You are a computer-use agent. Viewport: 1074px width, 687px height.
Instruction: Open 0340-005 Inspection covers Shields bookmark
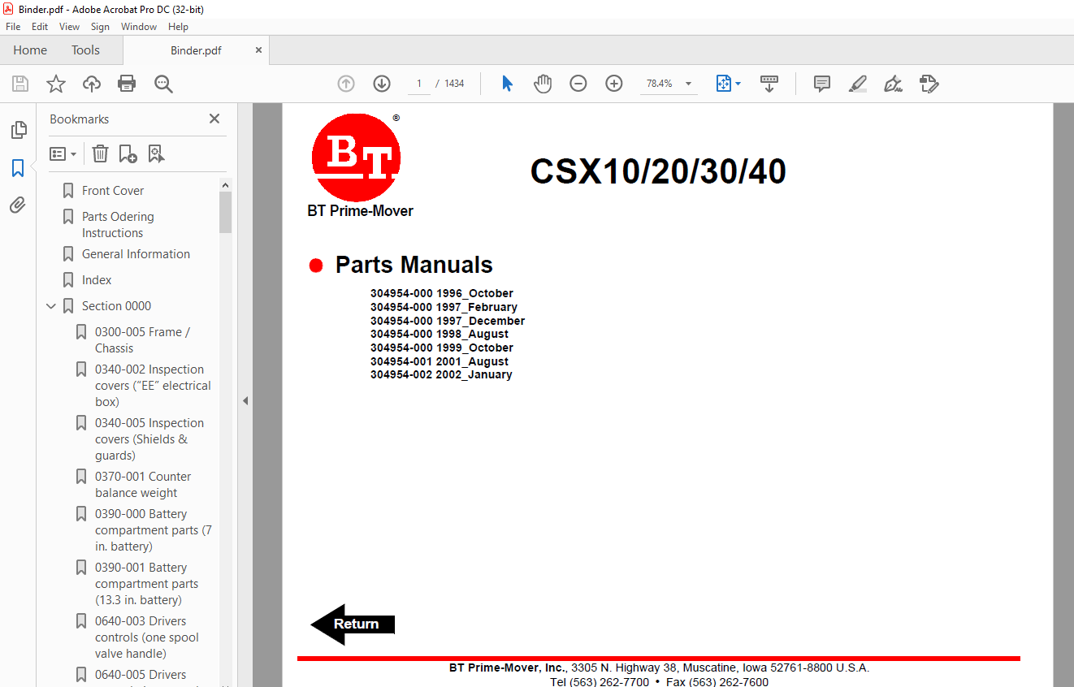tap(149, 439)
